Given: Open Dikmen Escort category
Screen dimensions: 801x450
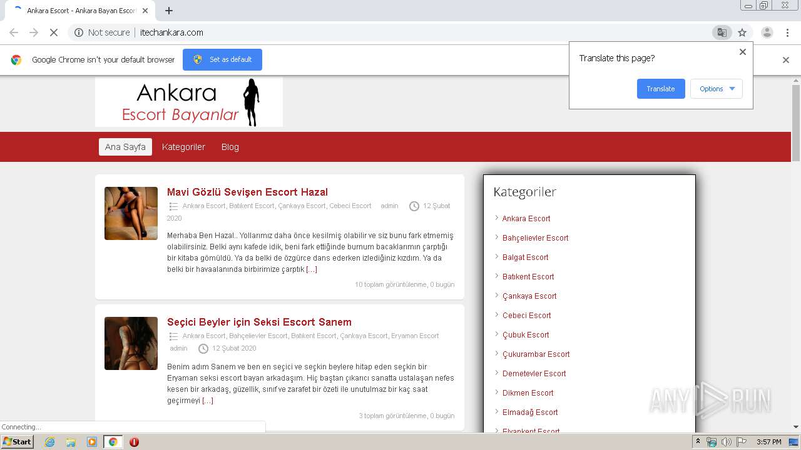Looking at the screenshot, I should click(x=528, y=393).
